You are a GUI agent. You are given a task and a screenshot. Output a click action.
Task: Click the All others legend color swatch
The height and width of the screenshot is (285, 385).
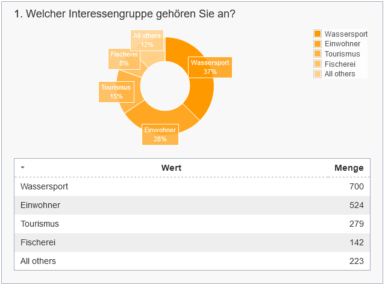click(x=318, y=74)
